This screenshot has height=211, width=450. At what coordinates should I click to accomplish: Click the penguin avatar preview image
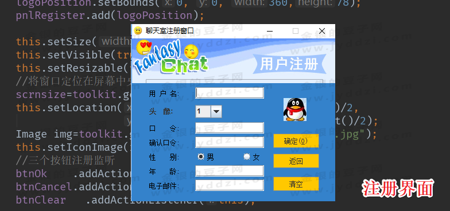coord(295,110)
